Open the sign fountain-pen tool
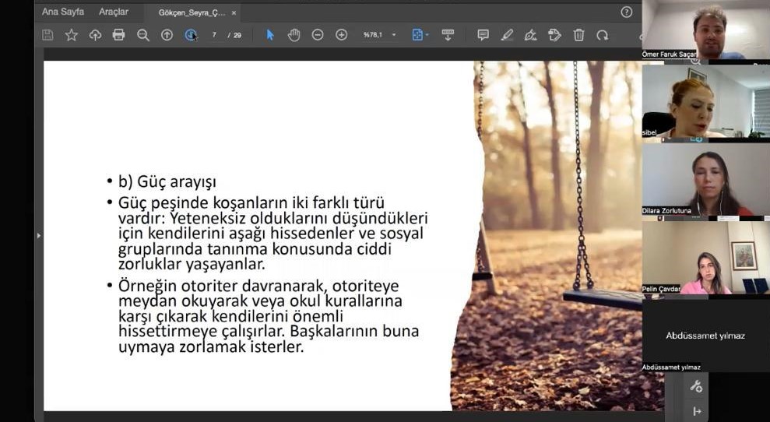The height and width of the screenshot is (422, 770). 530,35
